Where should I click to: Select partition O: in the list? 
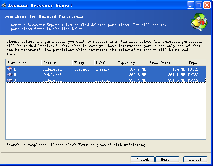point(106,80)
